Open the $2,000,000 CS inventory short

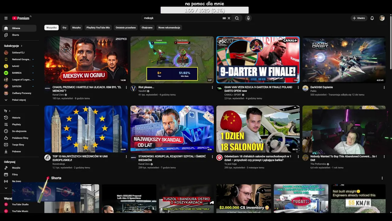(x=243, y=199)
